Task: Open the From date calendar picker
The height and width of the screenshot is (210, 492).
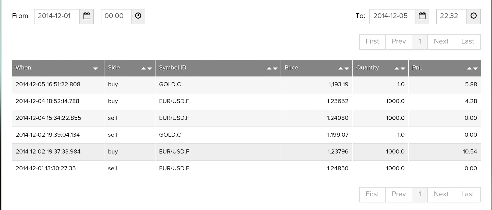Action: (x=87, y=16)
